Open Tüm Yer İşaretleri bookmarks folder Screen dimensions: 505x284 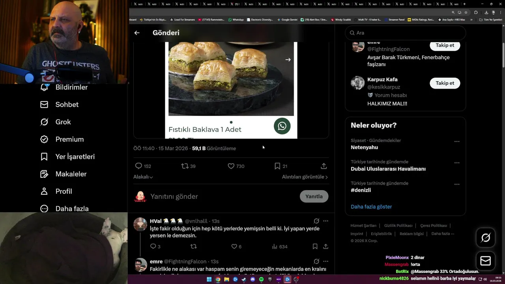point(491,19)
